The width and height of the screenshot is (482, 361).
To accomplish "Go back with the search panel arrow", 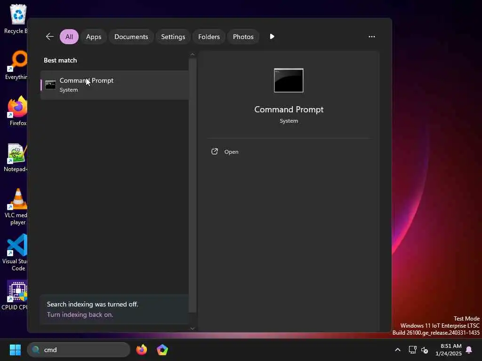I will pos(50,37).
